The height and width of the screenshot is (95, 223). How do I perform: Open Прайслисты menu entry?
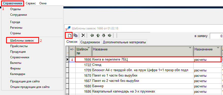point(19,46)
